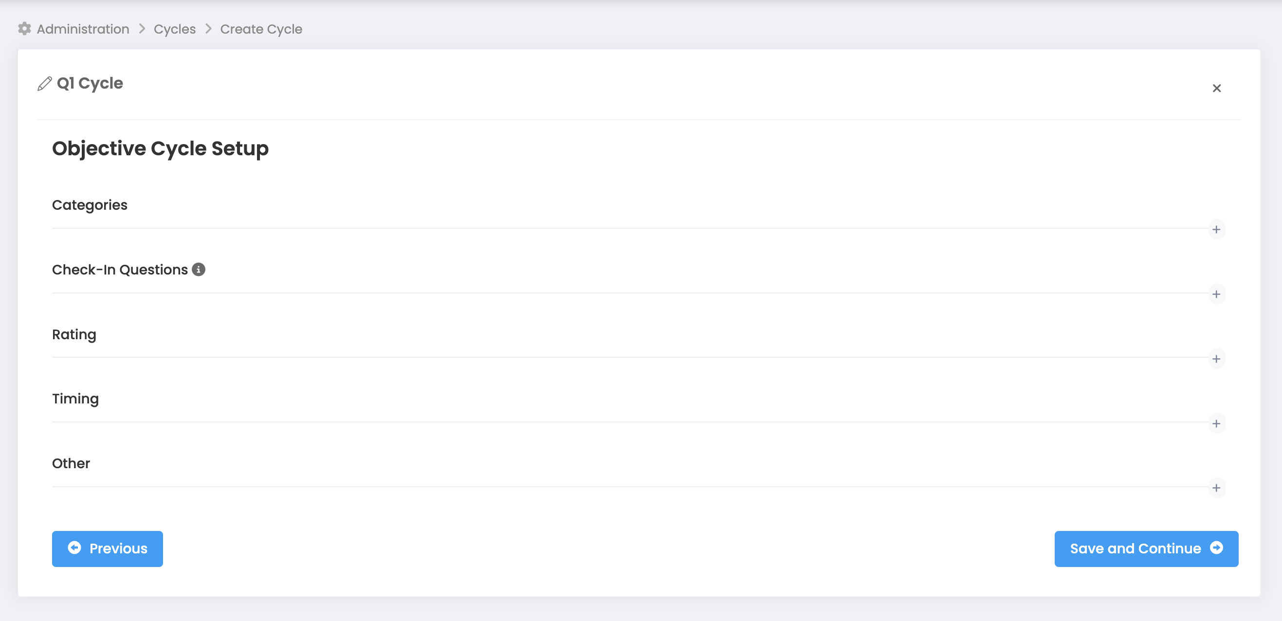Screen dimensions: 1282x621
Task: Click the Categories section header
Action: pyautogui.click(x=90, y=205)
